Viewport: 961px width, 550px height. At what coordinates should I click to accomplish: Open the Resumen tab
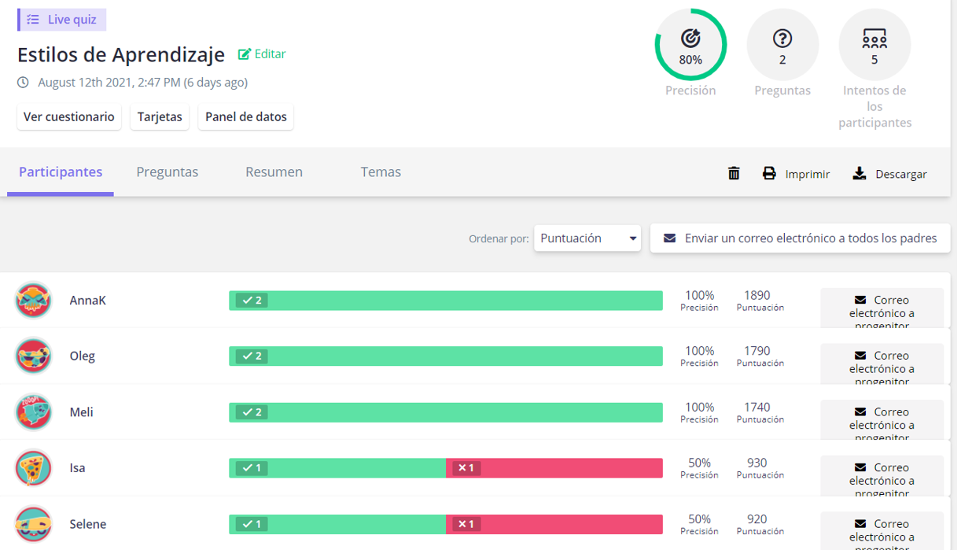[274, 172]
